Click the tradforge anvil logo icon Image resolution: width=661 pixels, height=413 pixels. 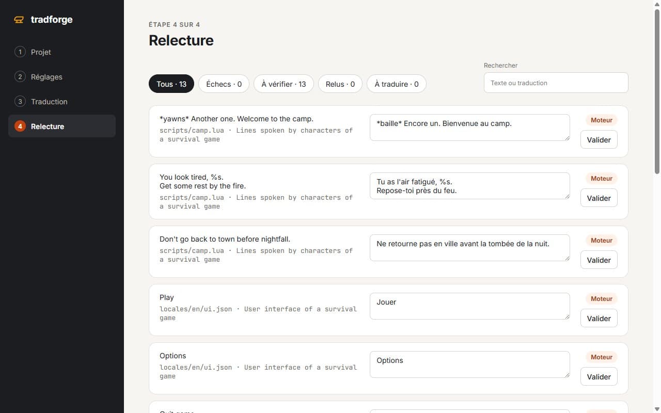pyautogui.click(x=19, y=20)
